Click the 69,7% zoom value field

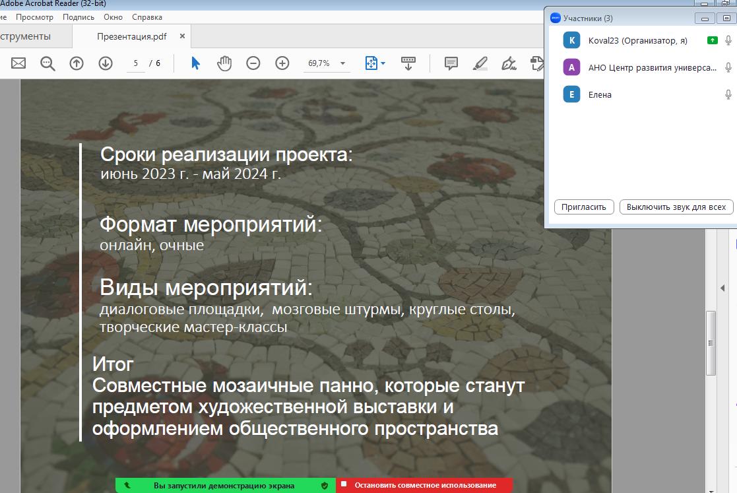click(319, 63)
